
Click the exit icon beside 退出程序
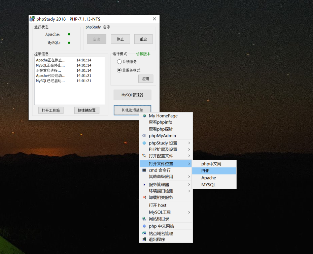[144, 239]
